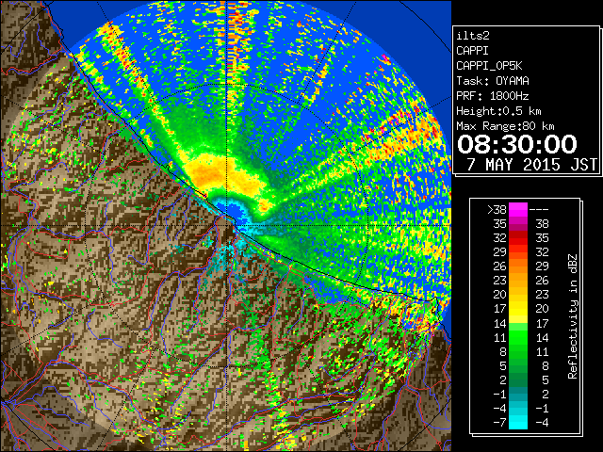Click 'PRF: 1800Hz' line
The image size is (603, 452).
click(493, 96)
